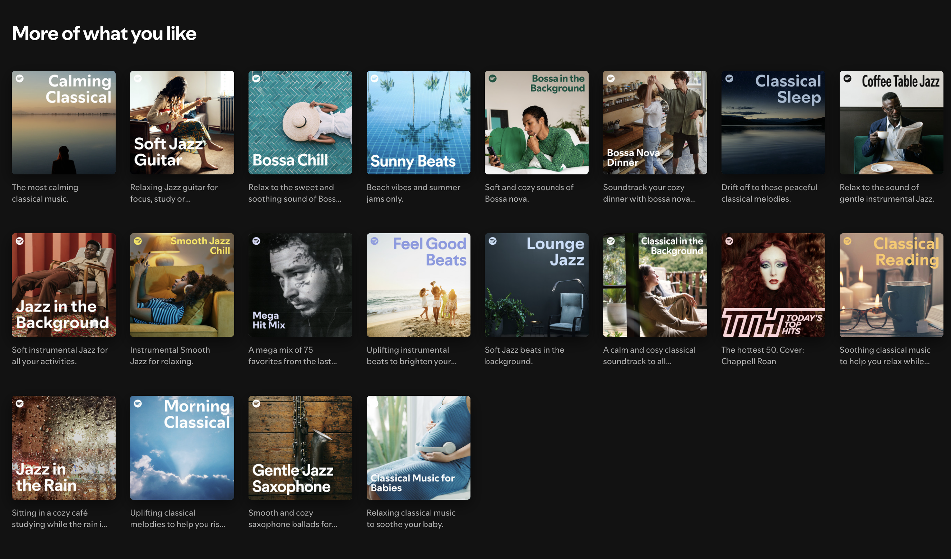This screenshot has height=559, width=951.
Task: Click 'Relax to the sound of gentle' description
Action: pyautogui.click(x=887, y=193)
